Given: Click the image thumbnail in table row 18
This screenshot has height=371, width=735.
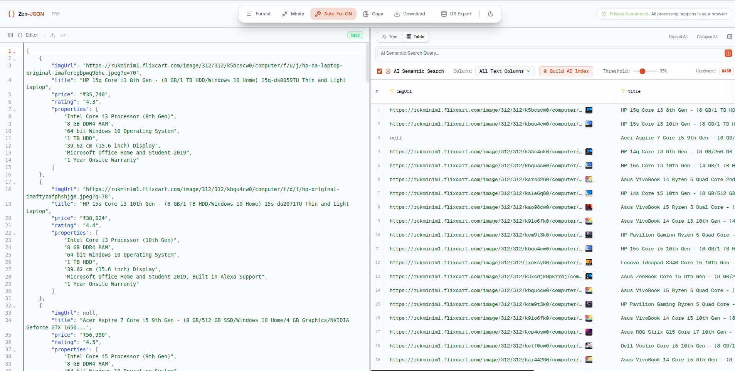Looking at the screenshot, I should 589,346.
